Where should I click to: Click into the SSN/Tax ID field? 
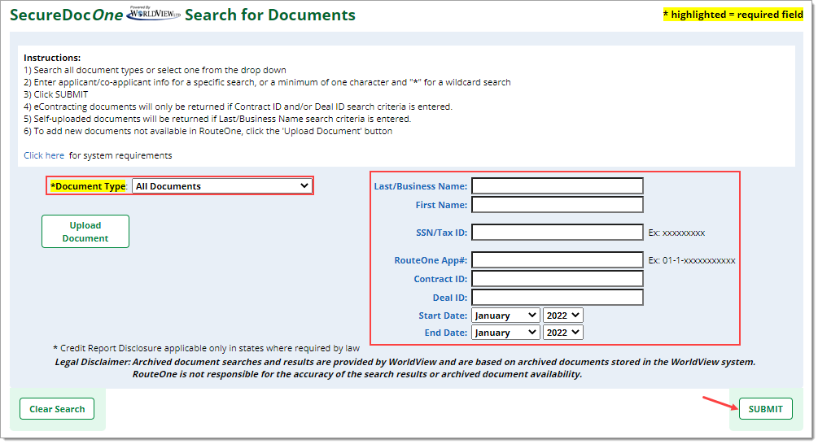pyautogui.click(x=558, y=233)
